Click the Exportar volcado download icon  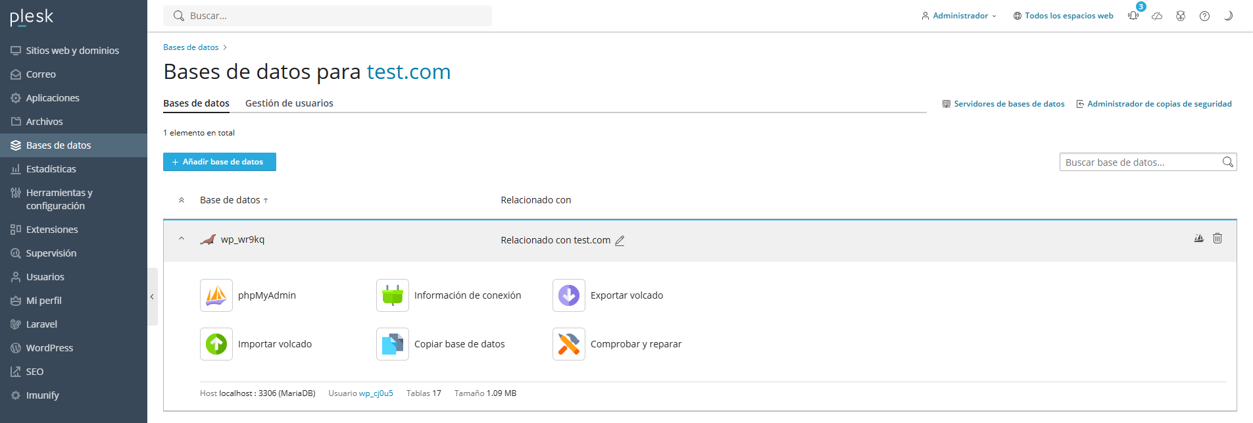(x=569, y=295)
